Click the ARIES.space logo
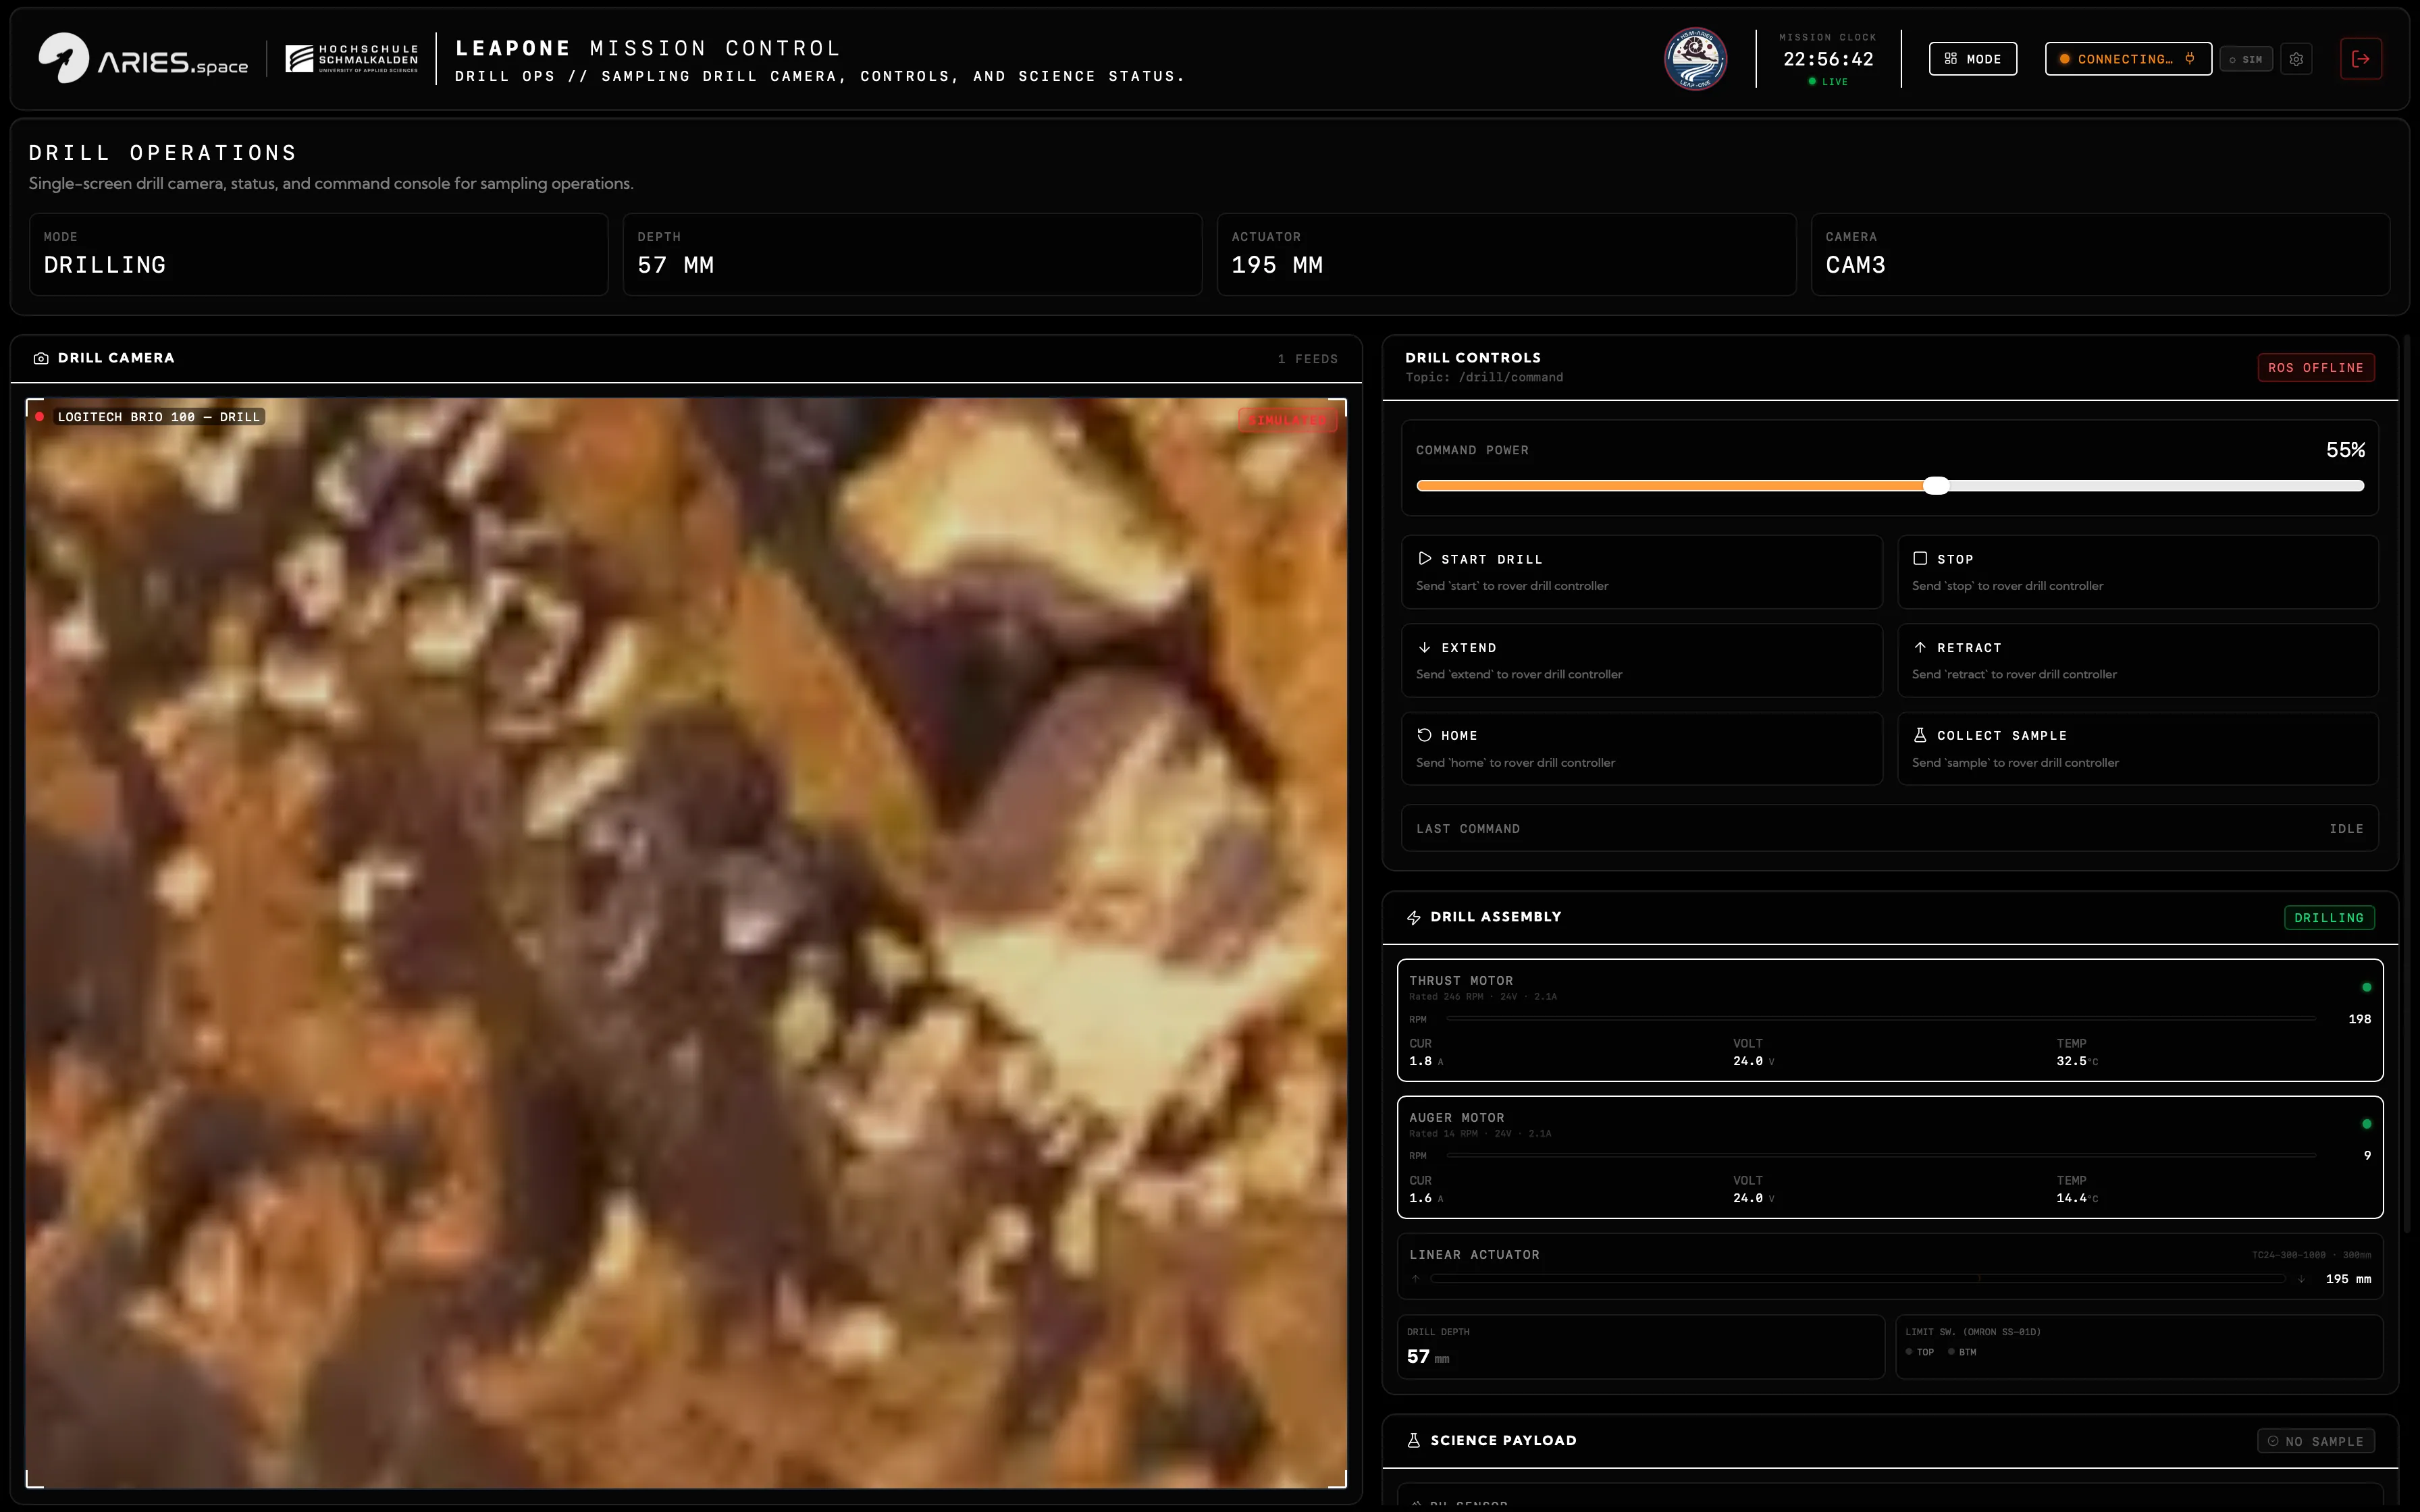 click(143, 59)
